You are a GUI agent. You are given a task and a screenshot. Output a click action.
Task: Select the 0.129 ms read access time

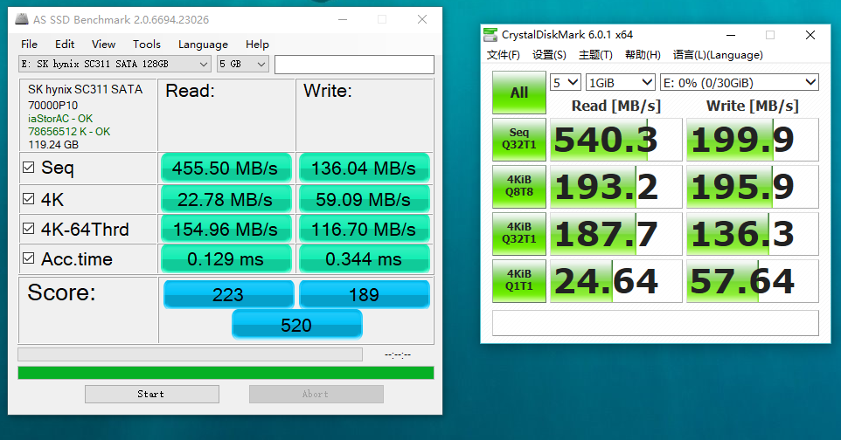point(226,259)
